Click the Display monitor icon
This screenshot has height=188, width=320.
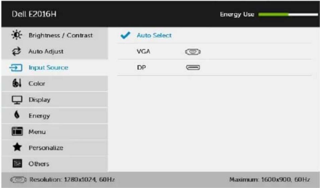coord(17,100)
